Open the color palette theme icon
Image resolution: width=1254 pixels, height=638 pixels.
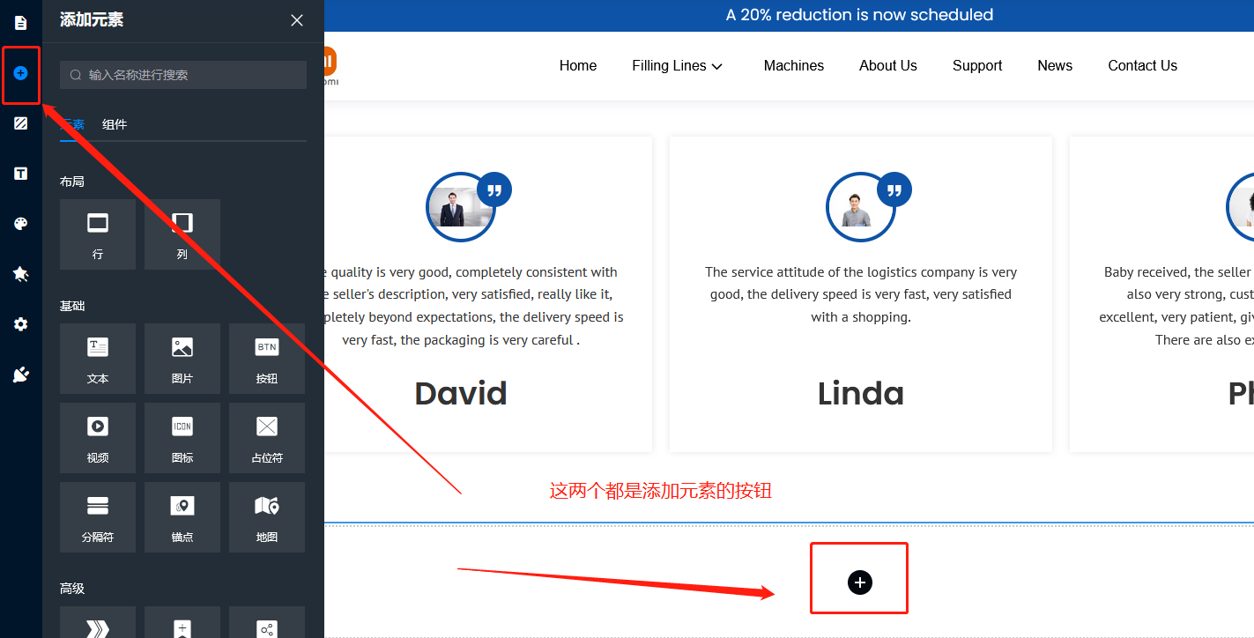pyautogui.click(x=21, y=224)
